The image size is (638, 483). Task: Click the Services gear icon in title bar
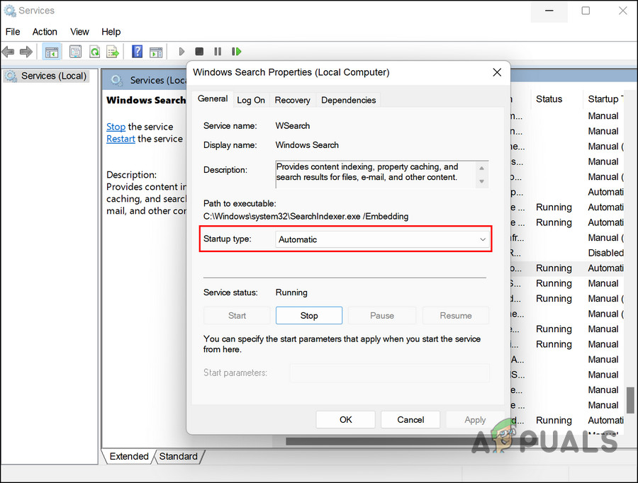(x=10, y=11)
